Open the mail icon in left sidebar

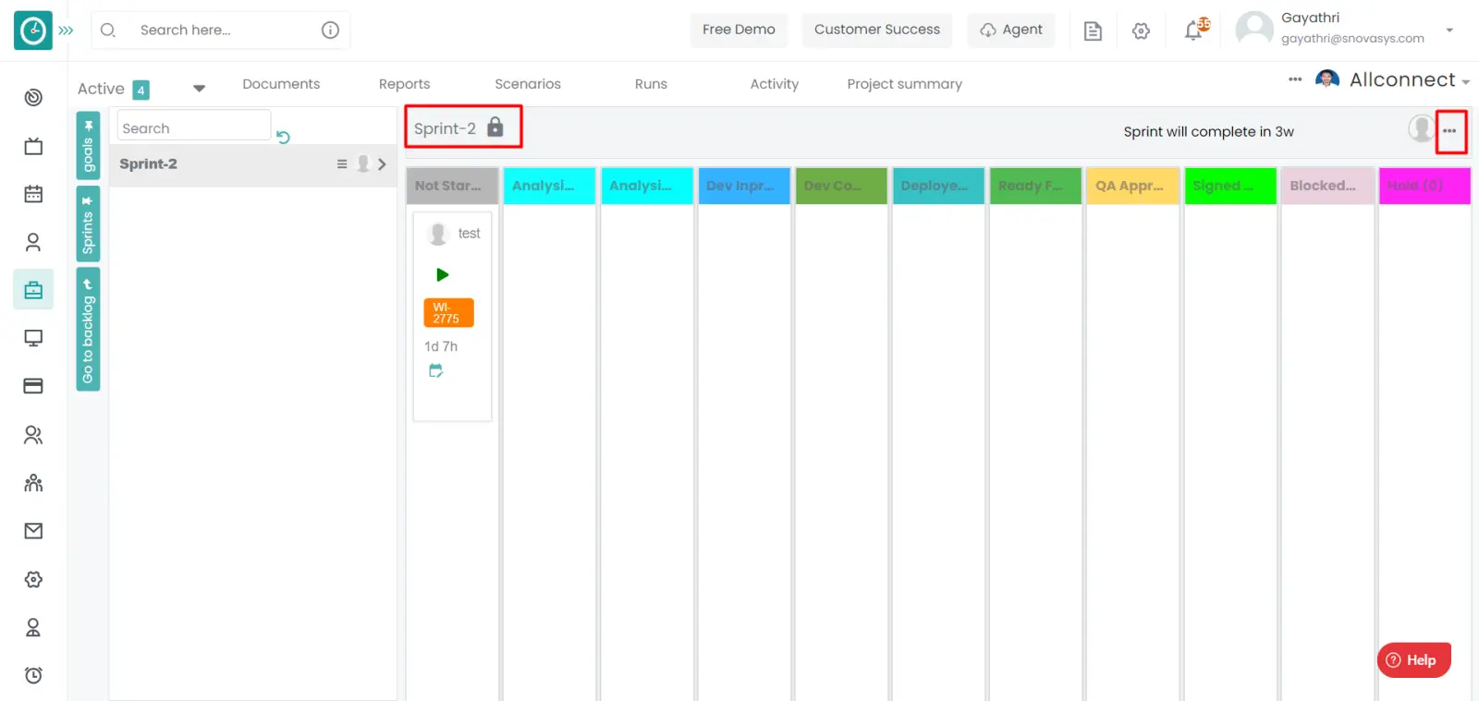33,531
